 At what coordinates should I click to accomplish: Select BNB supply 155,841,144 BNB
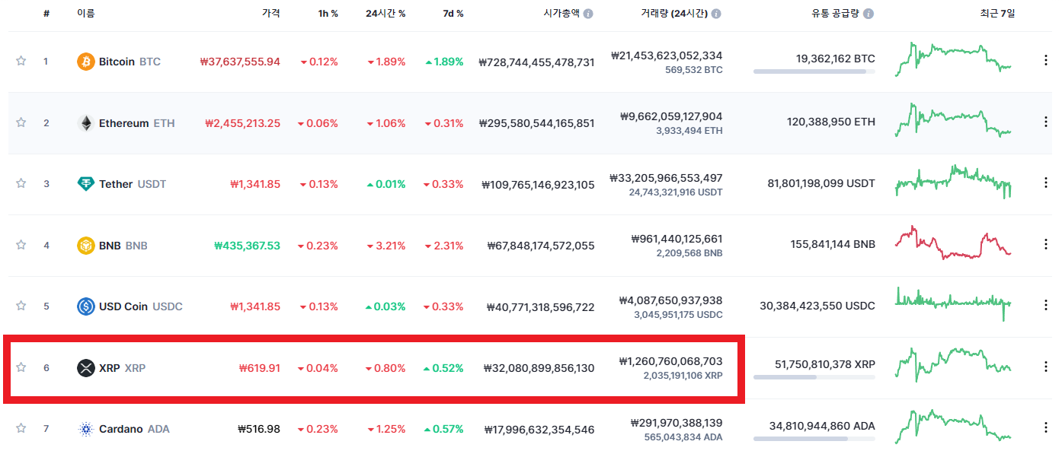click(x=833, y=244)
